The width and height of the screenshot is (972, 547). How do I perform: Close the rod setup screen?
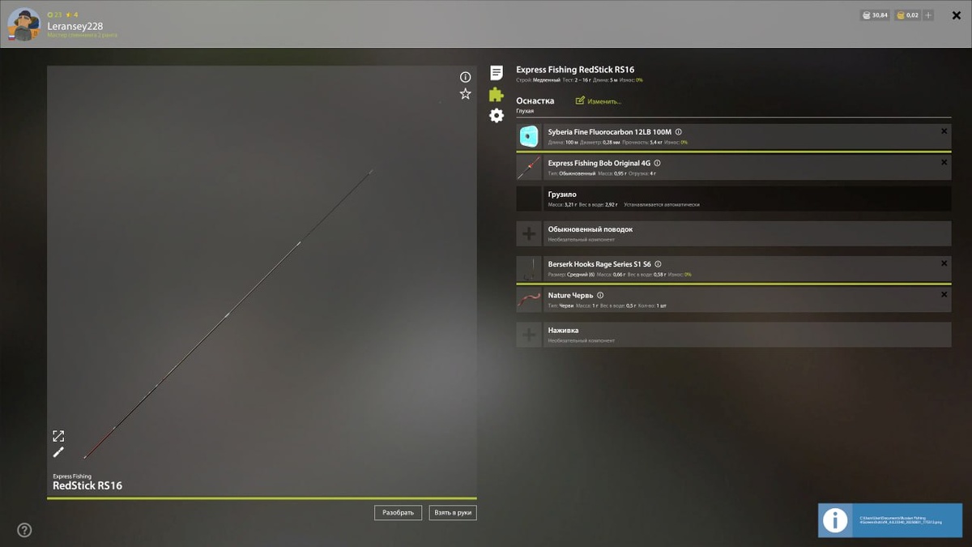957,15
